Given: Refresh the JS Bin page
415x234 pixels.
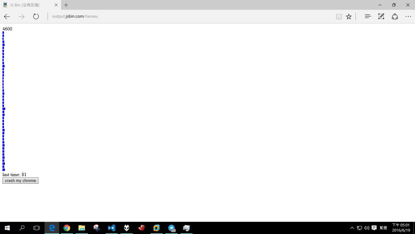Looking at the screenshot, I should [x=36, y=17].
